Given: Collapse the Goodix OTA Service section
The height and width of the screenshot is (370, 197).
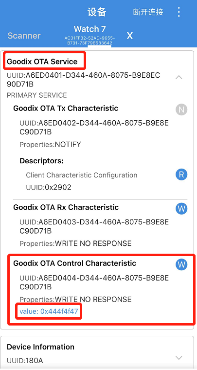Looking at the screenshot, I should tap(179, 77).
